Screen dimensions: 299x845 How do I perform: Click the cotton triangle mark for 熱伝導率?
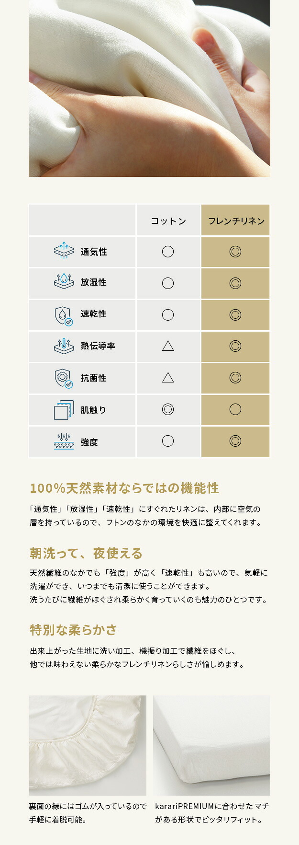[168, 346]
